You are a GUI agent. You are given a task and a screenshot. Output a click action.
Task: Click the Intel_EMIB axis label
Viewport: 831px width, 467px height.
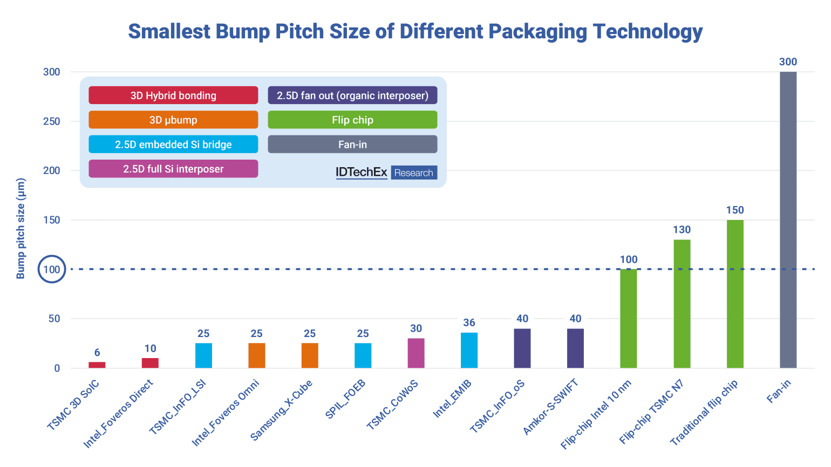[452, 399]
